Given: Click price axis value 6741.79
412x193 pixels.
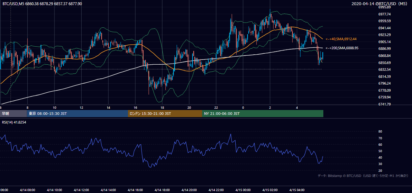Looking at the screenshot, I should click(384, 104).
